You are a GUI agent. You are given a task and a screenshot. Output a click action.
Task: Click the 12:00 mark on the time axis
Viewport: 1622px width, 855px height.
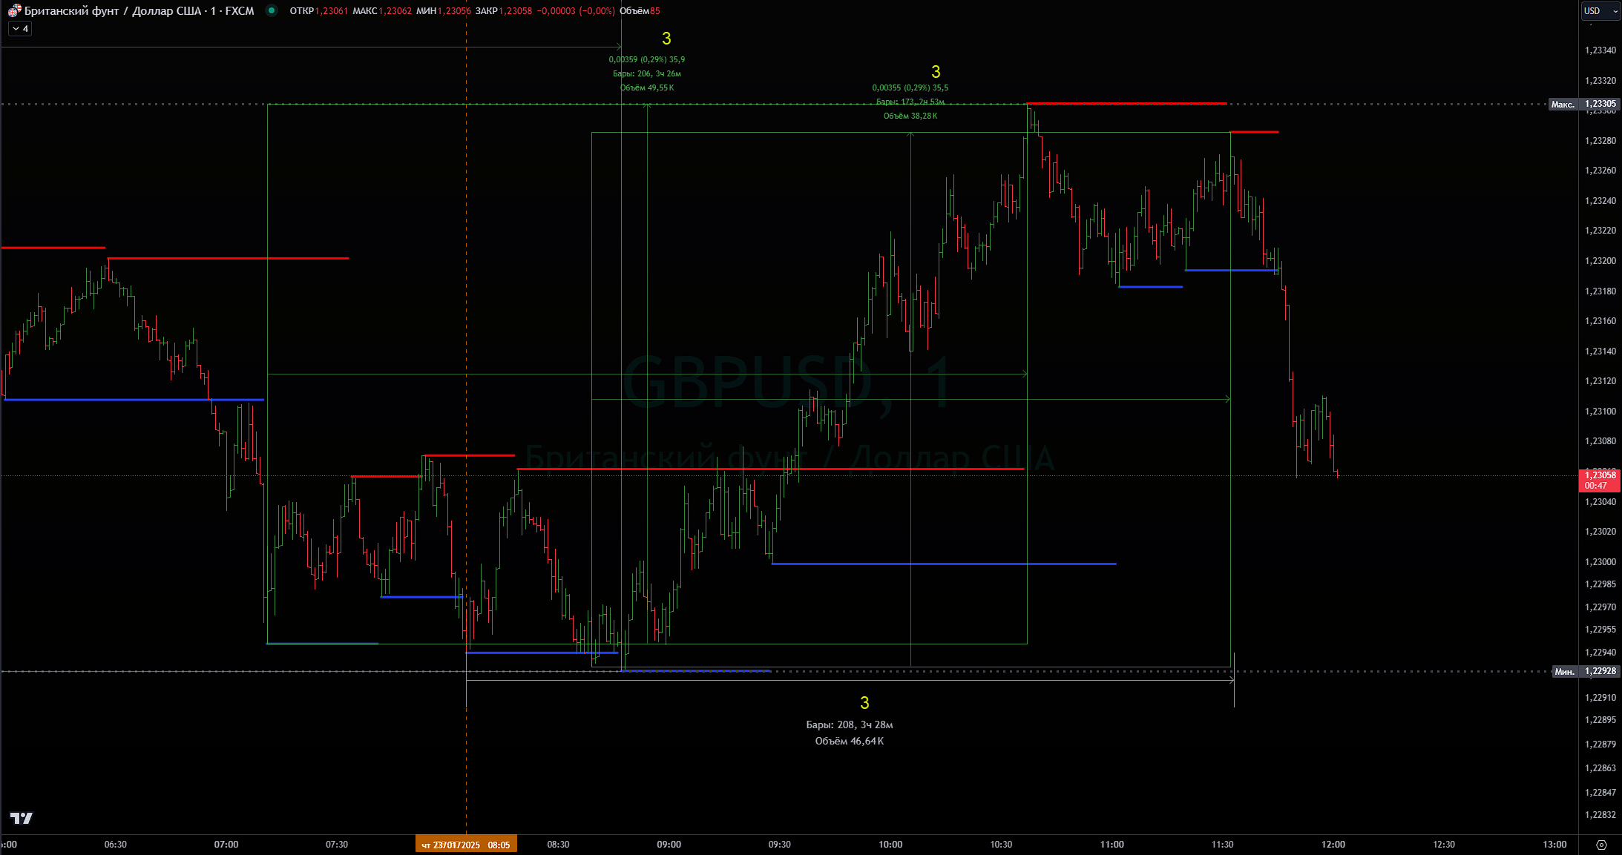[1333, 845]
